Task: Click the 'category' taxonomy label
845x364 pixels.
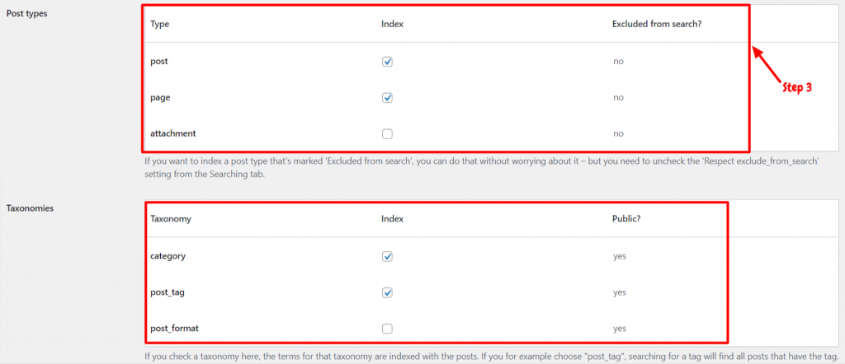Action: coord(168,256)
